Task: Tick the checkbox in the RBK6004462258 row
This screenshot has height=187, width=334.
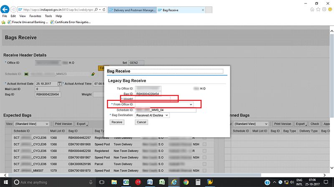Action: pos(204,151)
